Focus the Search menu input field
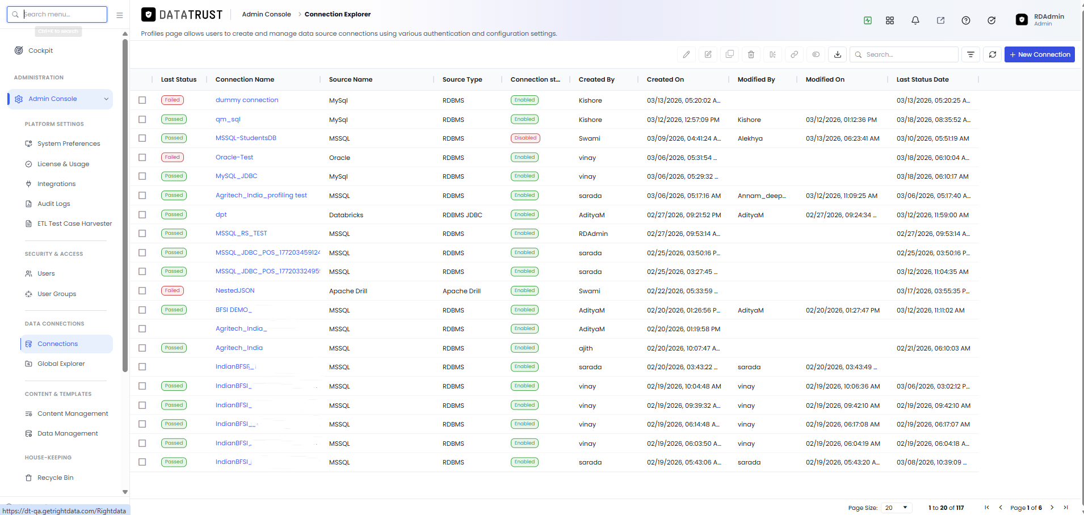Screen dimensions: 1084x515 [x=57, y=14]
